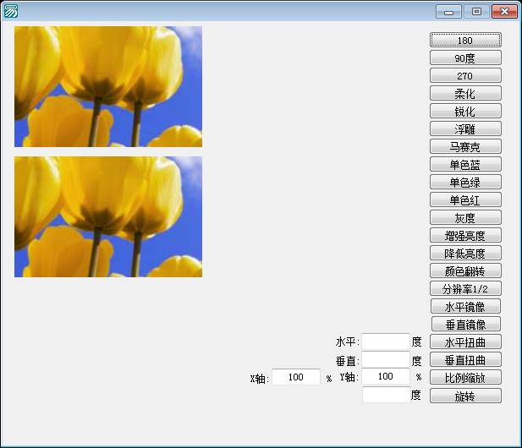Viewport: 522px width, 448px height.
Task: Apply the 马赛克 mosaic effect
Action: point(465,147)
